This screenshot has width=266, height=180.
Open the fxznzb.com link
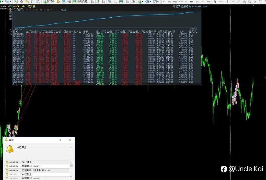[x=198, y=7]
